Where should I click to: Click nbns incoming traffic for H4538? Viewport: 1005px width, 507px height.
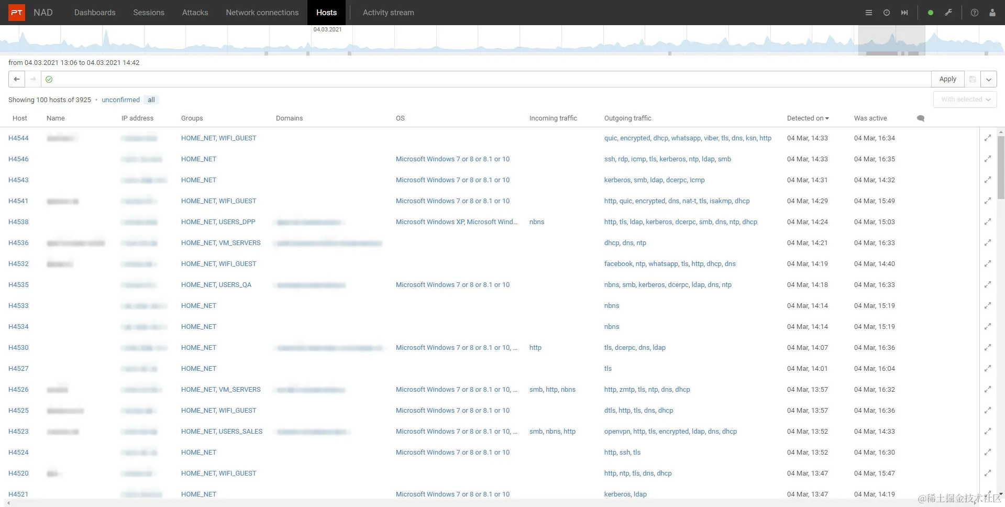tap(537, 222)
